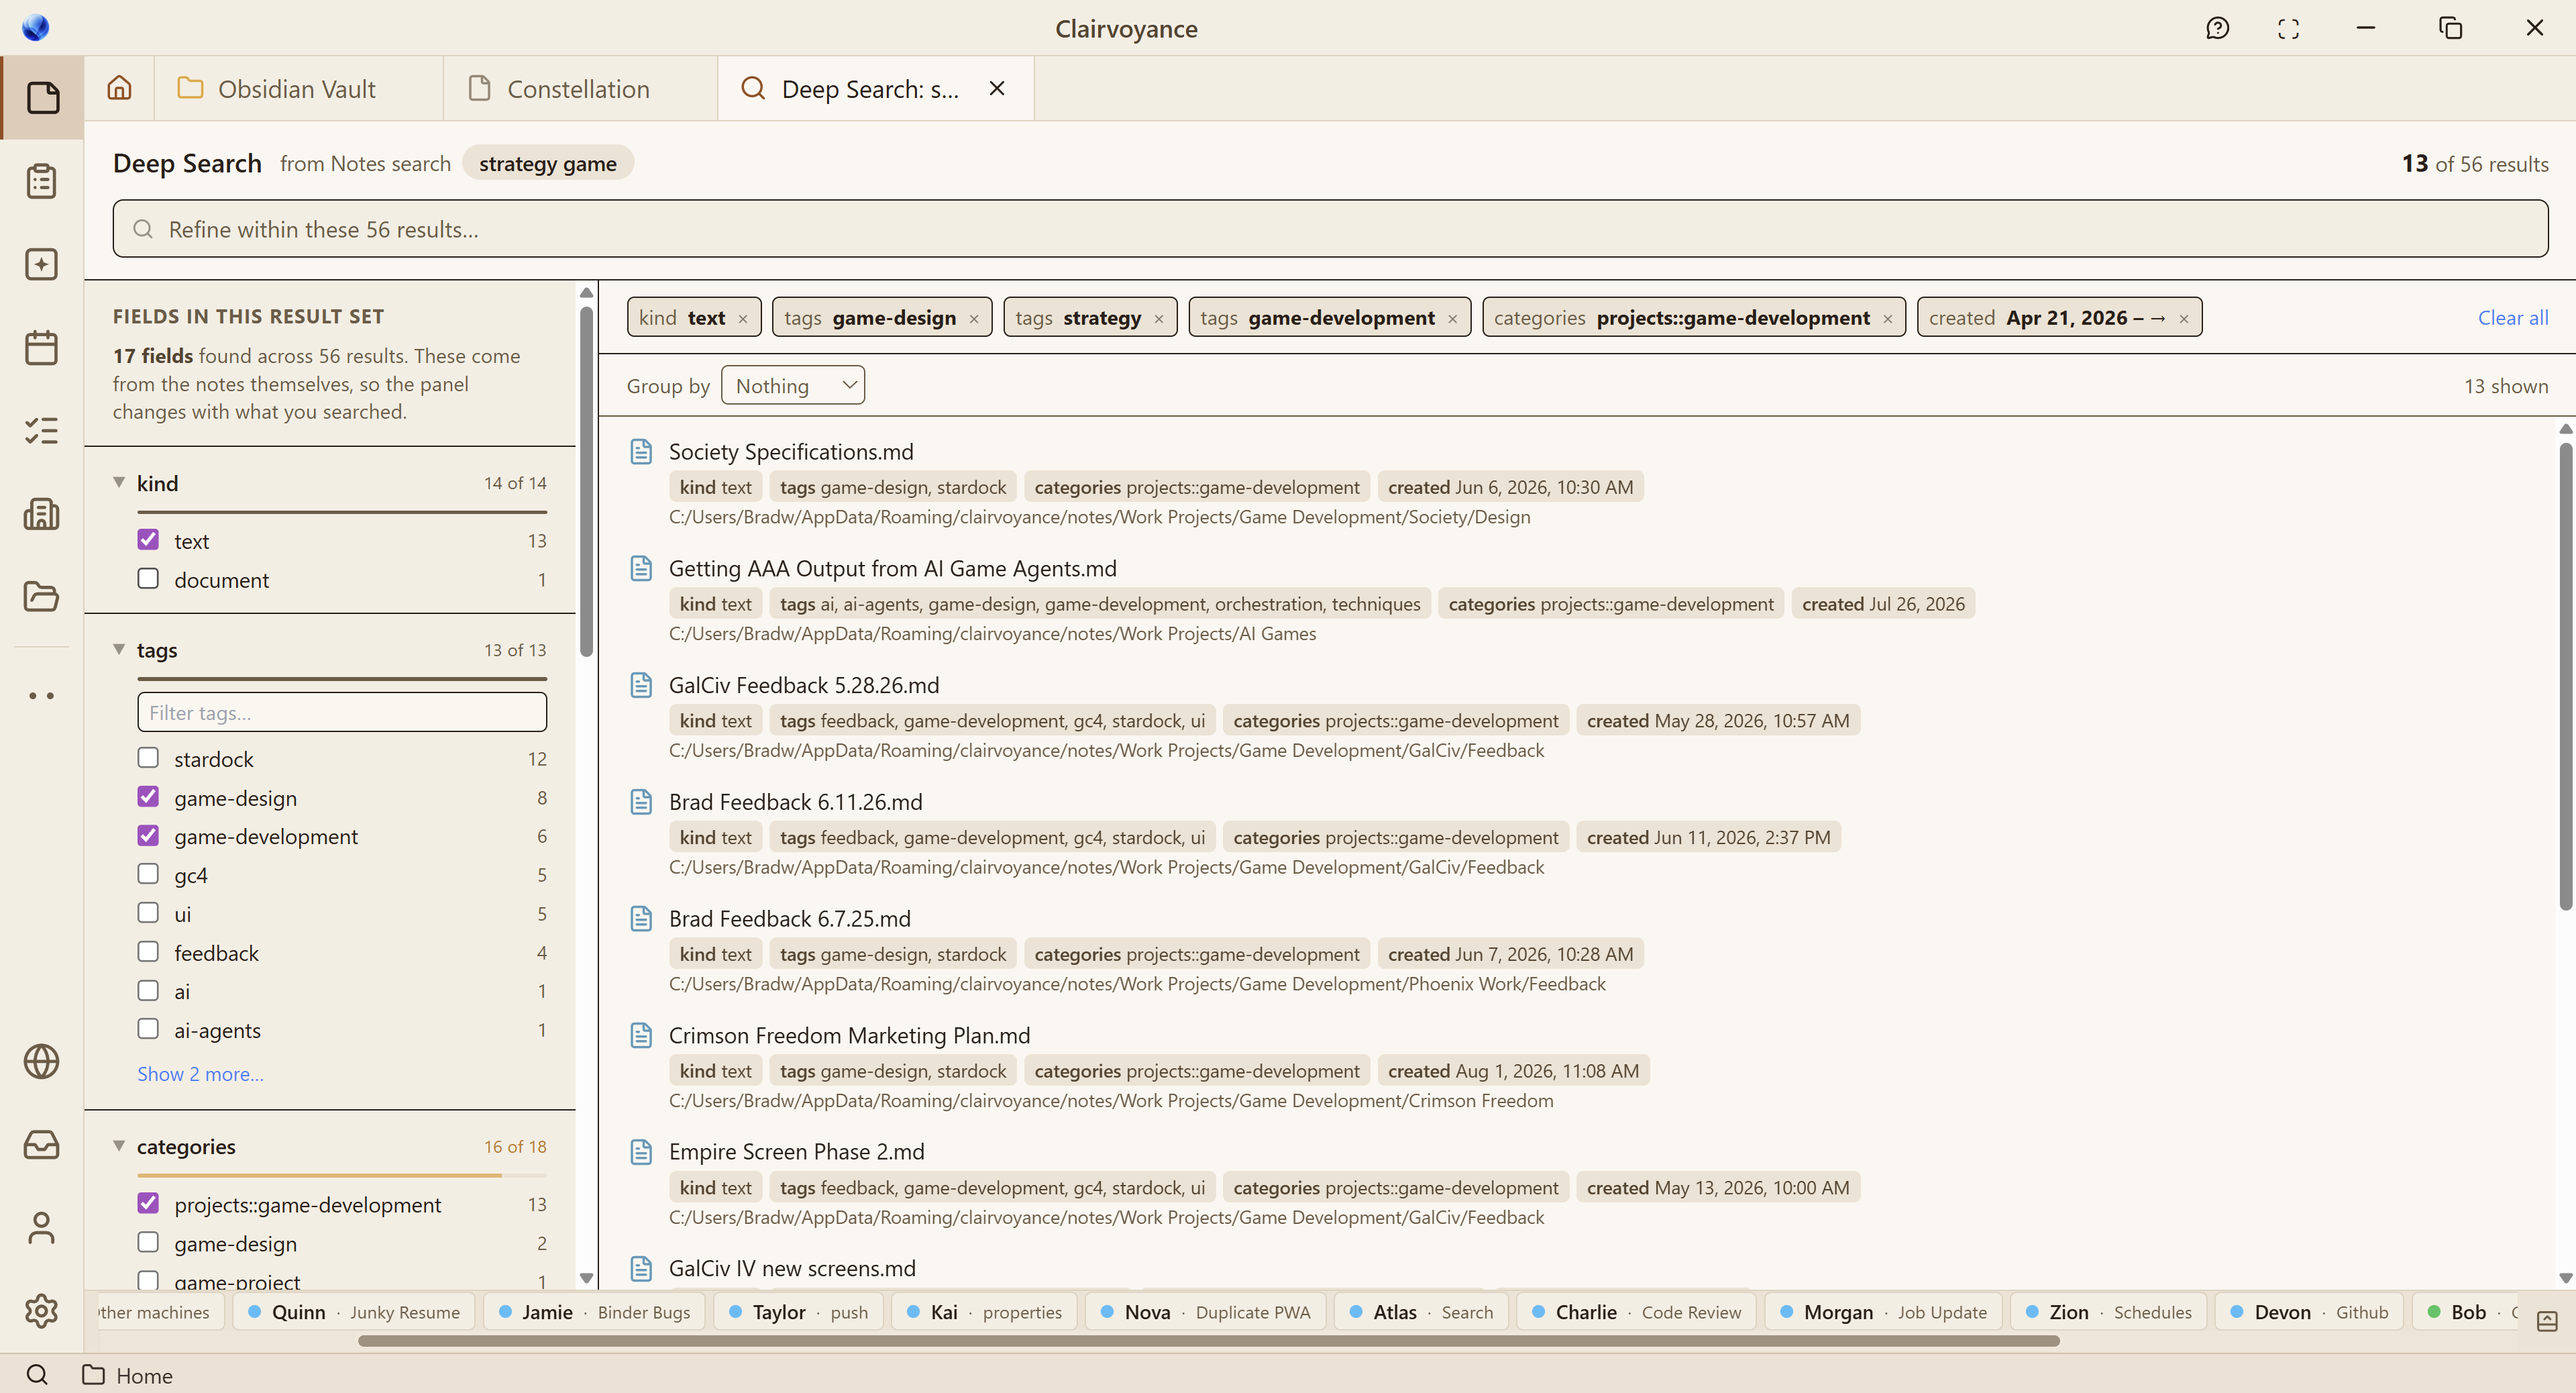Open the building sidebar icon
Viewport: 2576px width, 1393px height.
click(41, 513)
